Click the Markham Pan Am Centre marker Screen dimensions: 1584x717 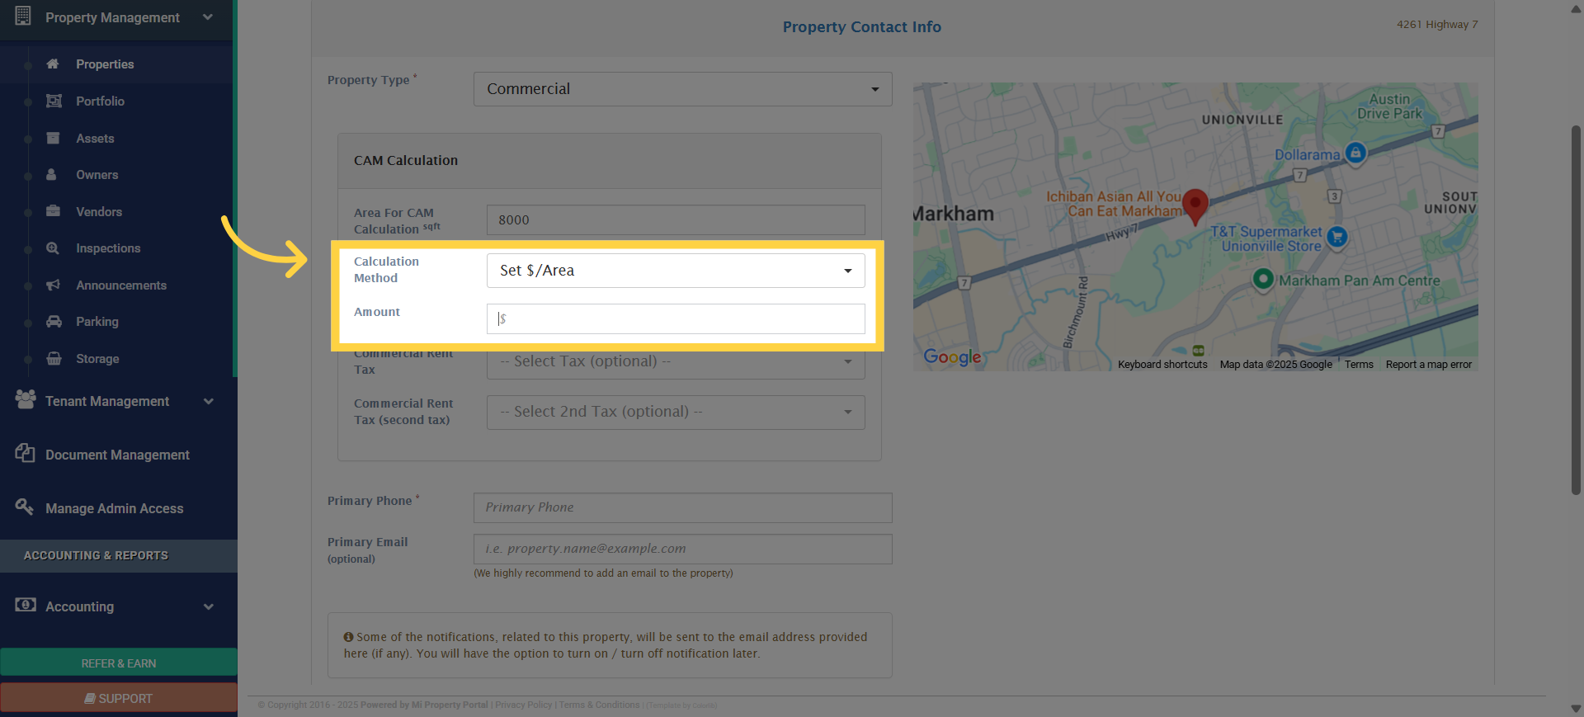(x=1262, y=279)
